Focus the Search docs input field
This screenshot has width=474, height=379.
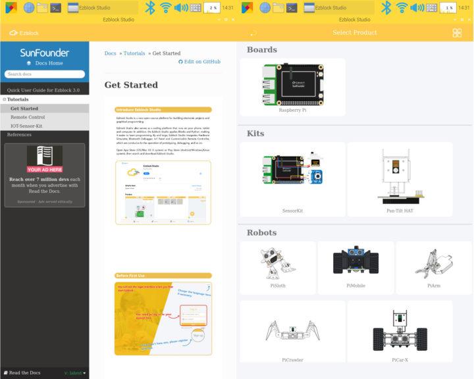(45, 74)
